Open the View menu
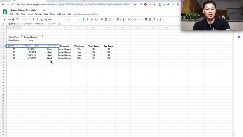The height and width of the screenshot is (137, 243). 24,14
